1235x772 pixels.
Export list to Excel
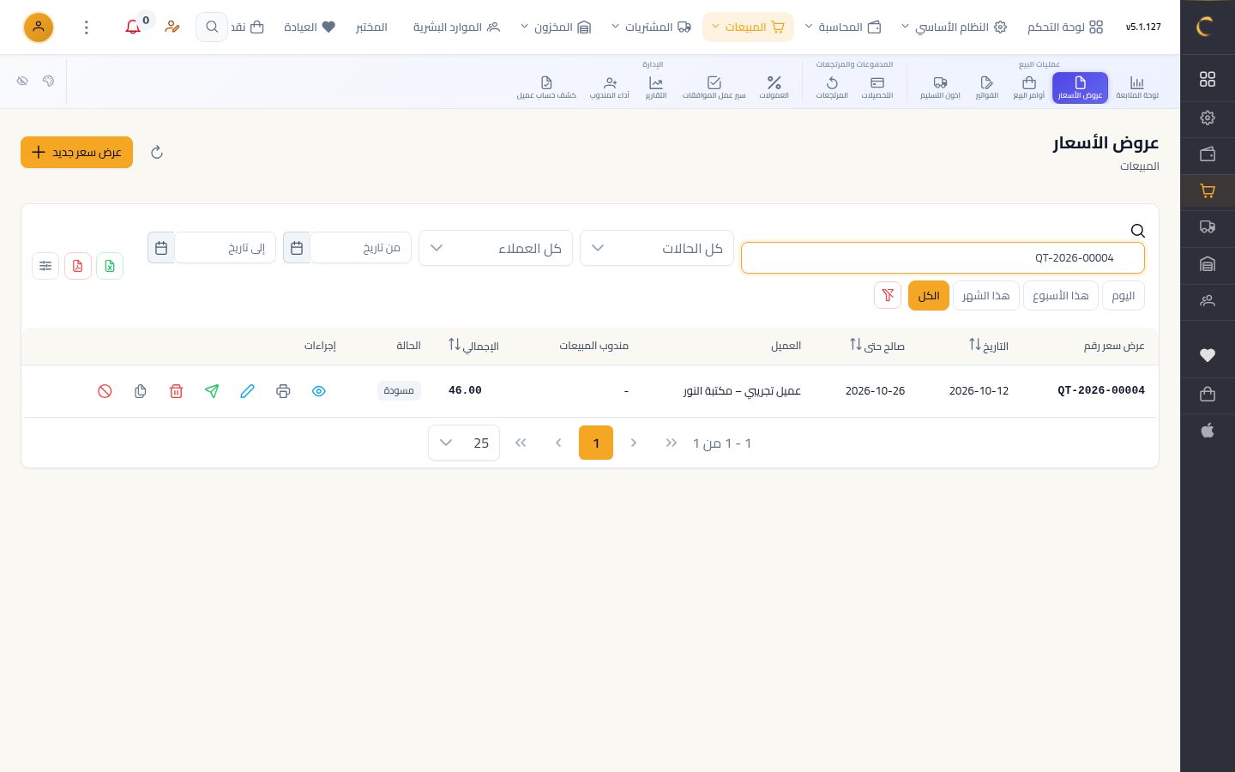tap(110, 266)
